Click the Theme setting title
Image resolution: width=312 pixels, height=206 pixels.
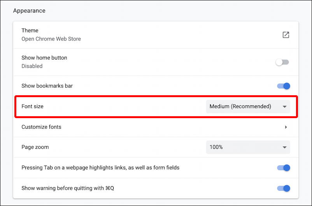pos(30,30)
